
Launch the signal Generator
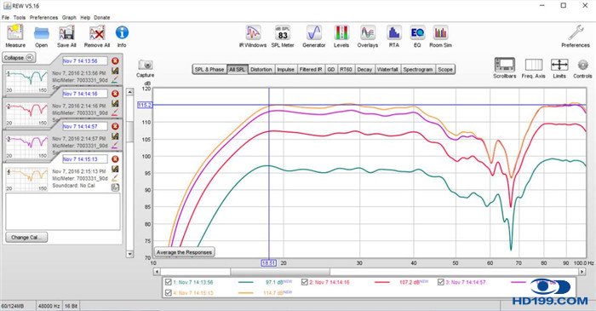[x=313, y=37]
